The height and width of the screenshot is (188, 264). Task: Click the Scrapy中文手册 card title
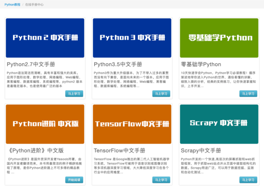click(x=201, y=151)
